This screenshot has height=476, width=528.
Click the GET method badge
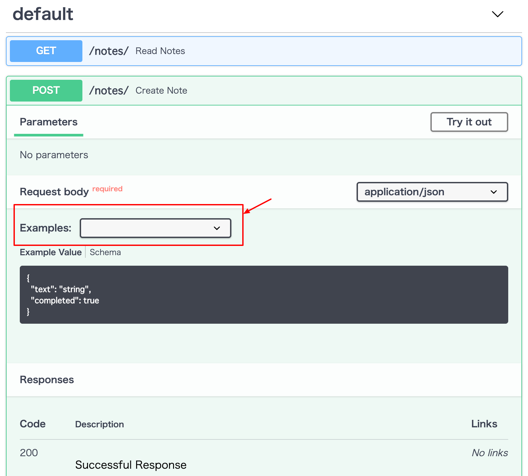coord(46,51)
